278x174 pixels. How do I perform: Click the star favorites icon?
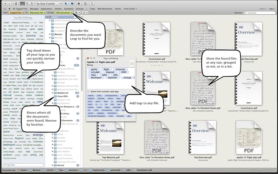pyautogui.click(x=9, y=9)
